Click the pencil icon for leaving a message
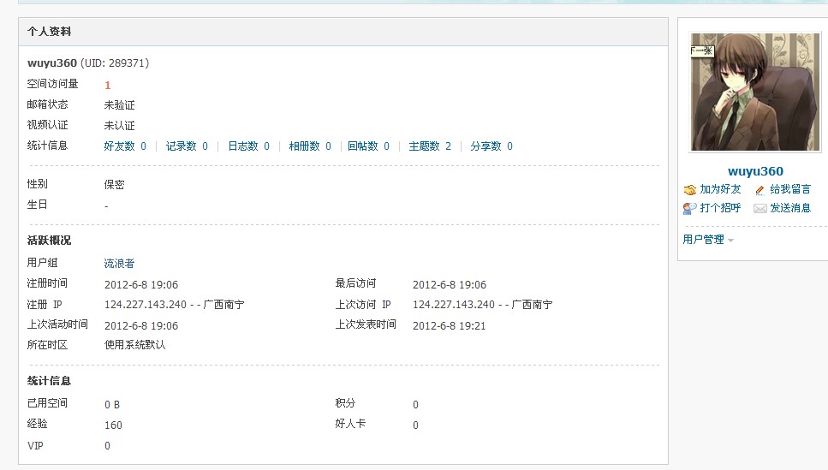This screenshot has width=828, height=470. 759,189
